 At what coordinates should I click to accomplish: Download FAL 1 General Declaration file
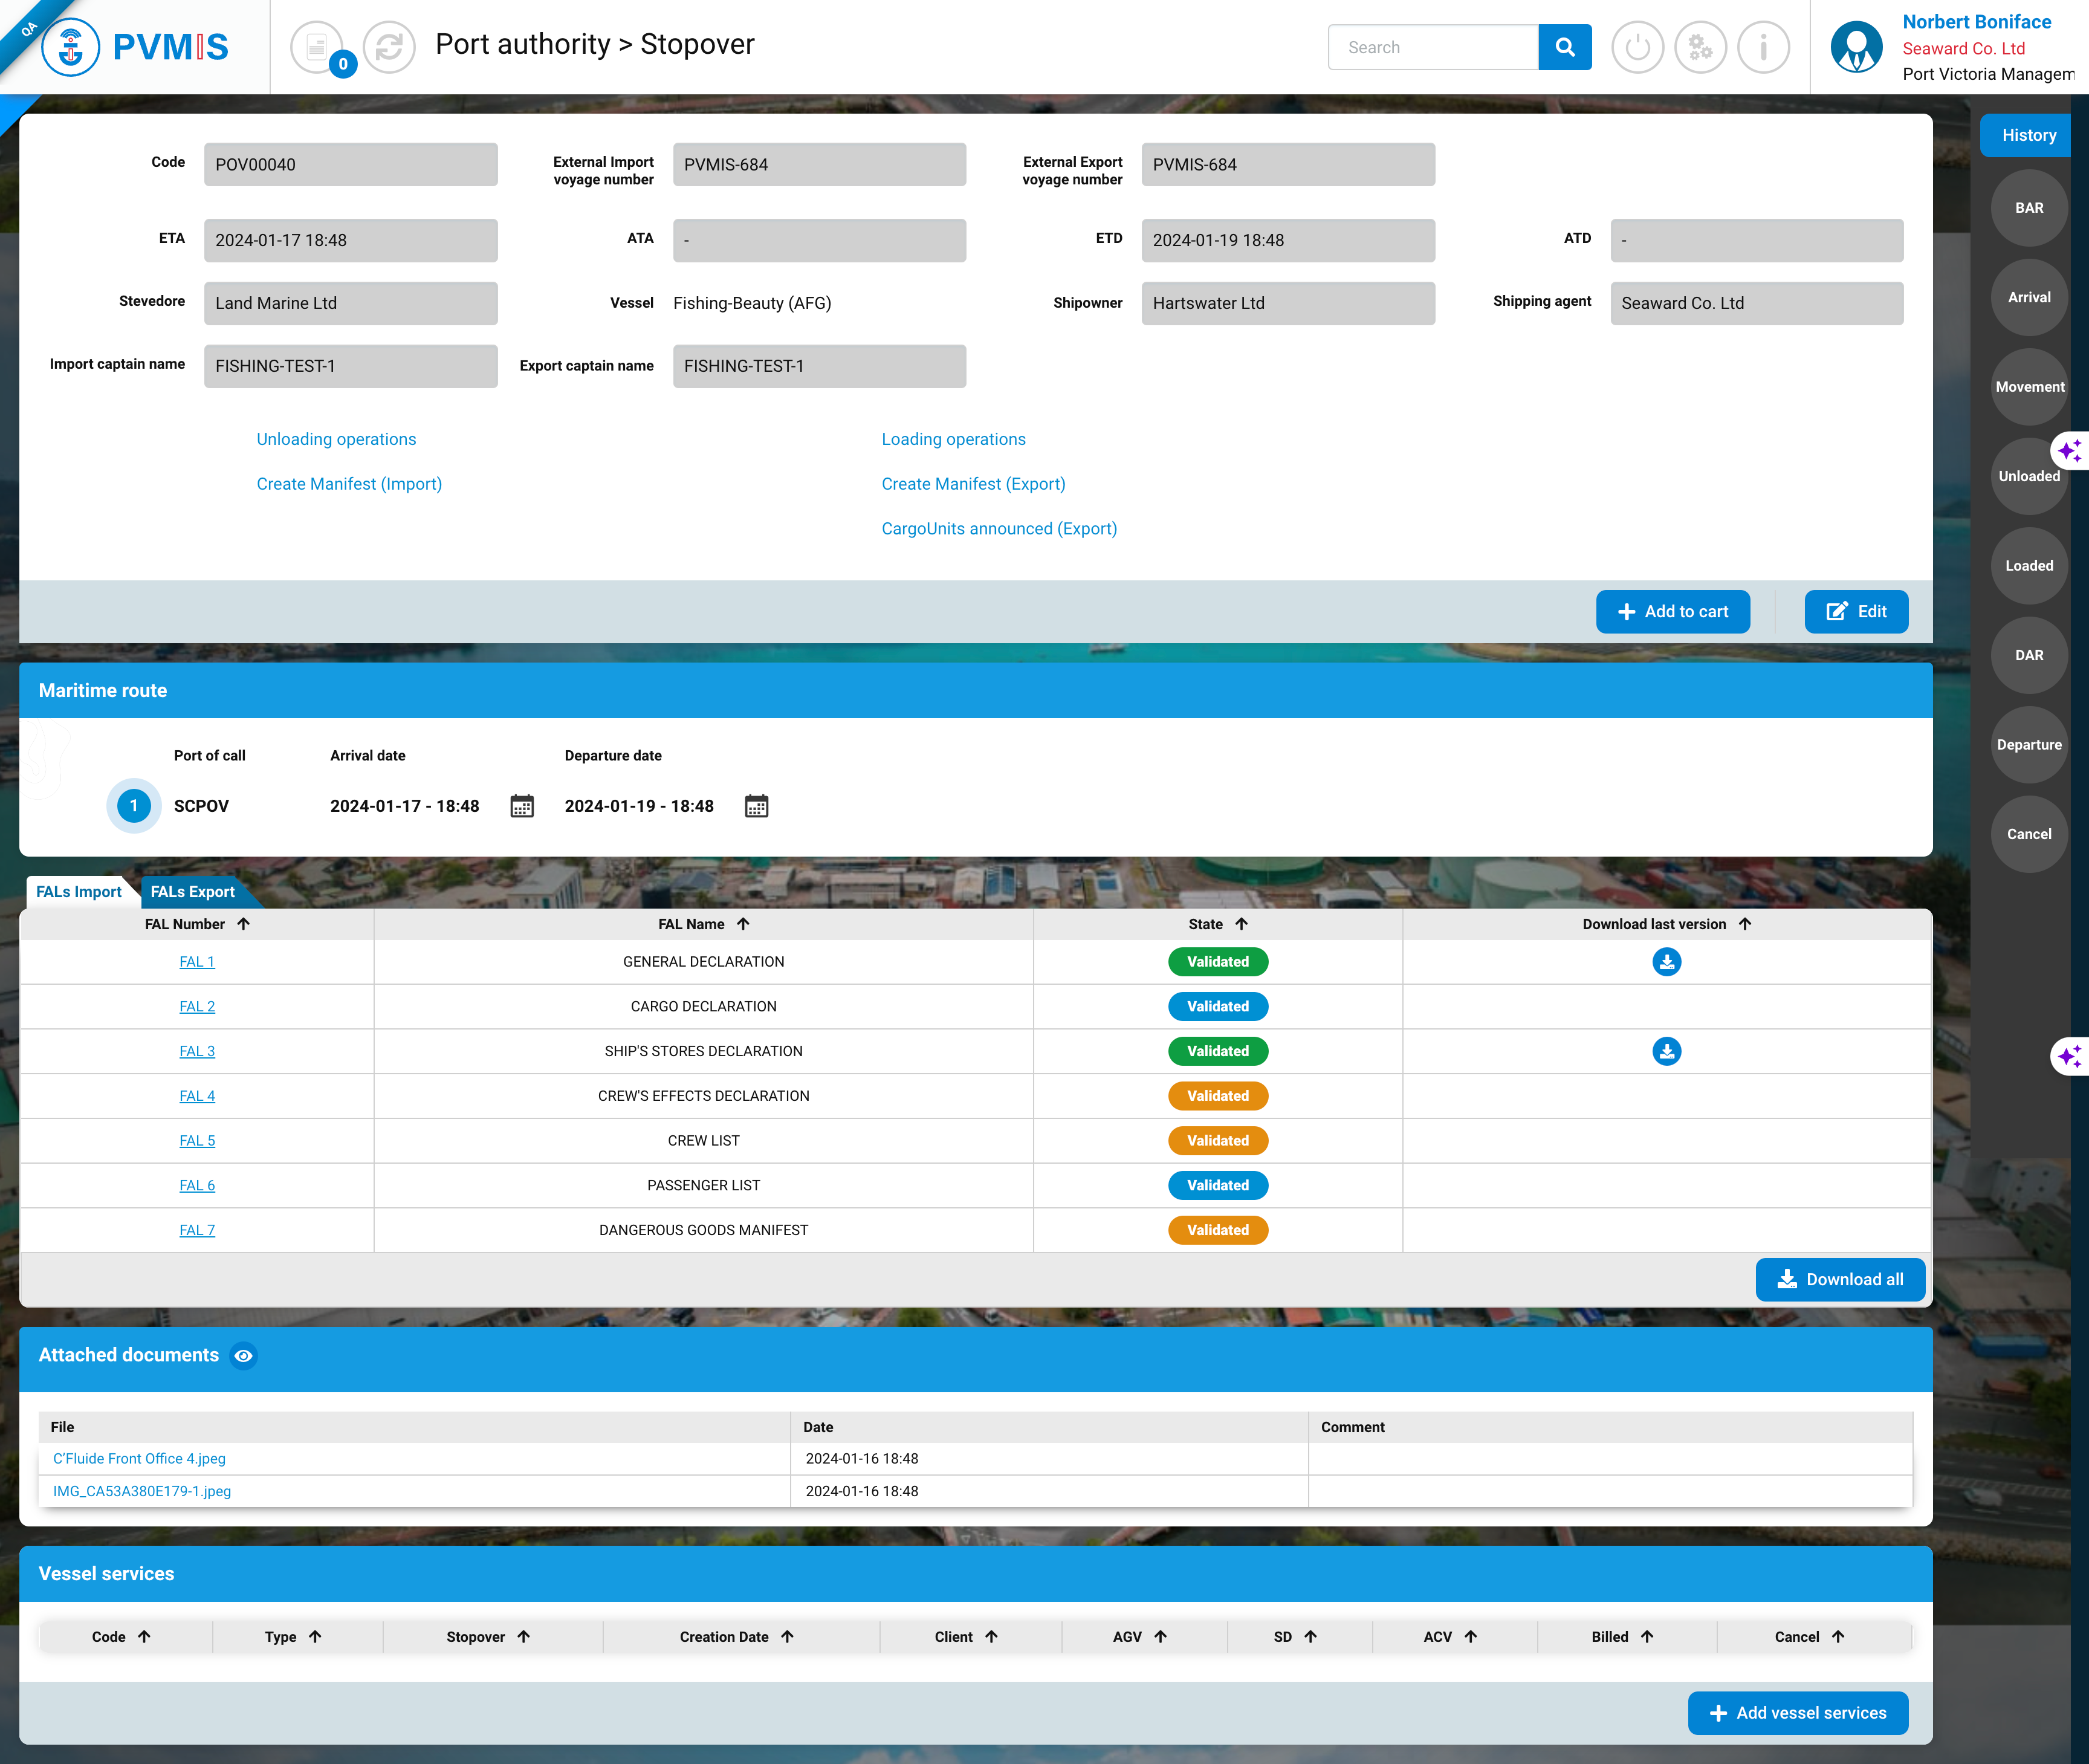[x=1666, y=962]
